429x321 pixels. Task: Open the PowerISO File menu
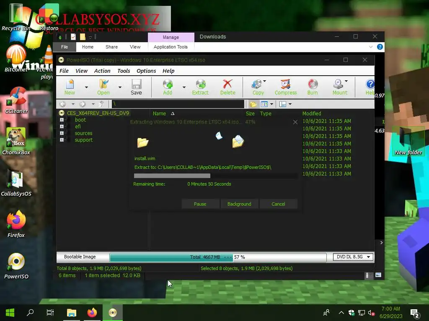click(x=64, y=71)
